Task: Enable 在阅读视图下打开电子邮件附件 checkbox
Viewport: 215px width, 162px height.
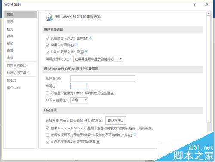Action: pos(47,135)
